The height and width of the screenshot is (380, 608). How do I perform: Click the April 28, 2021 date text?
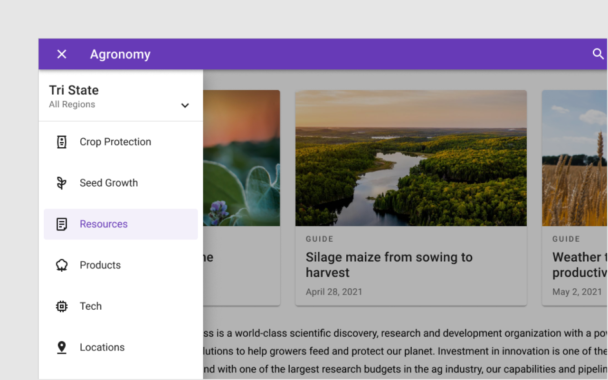click(334, 292)
